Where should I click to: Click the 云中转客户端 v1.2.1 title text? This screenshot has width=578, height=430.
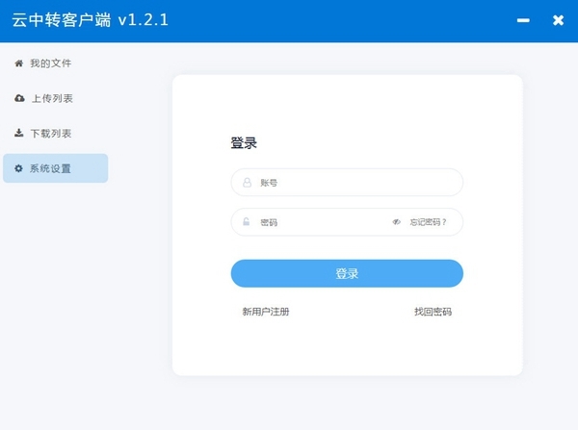(90, 20)
